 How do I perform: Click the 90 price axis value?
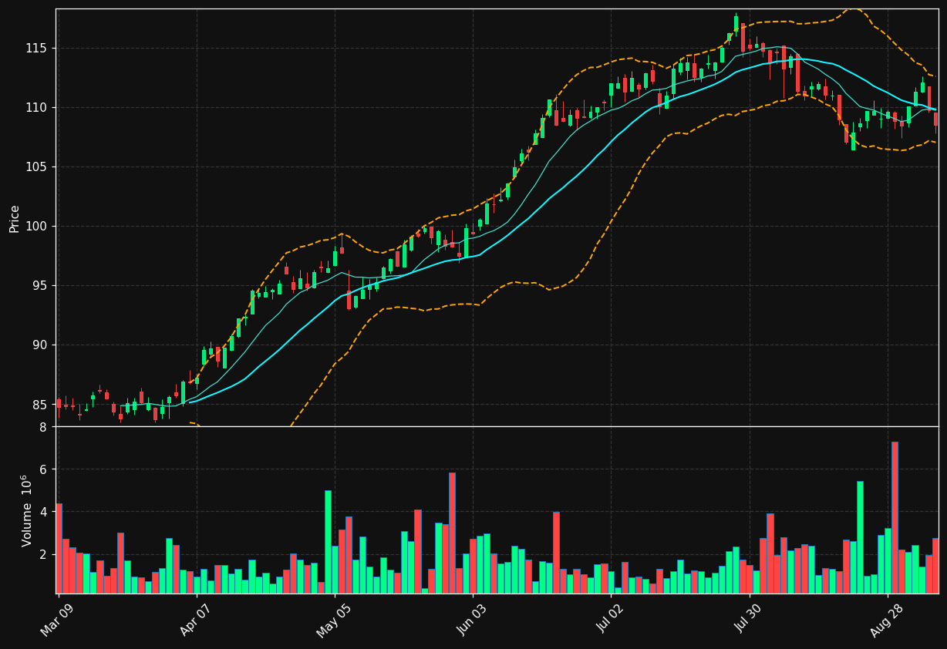coord(41,345)
